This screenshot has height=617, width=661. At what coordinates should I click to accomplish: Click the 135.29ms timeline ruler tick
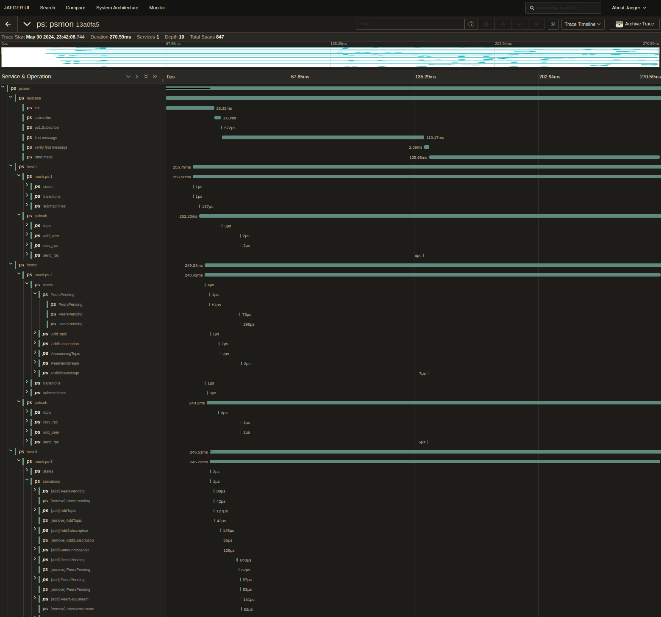[x=425, y=77]
